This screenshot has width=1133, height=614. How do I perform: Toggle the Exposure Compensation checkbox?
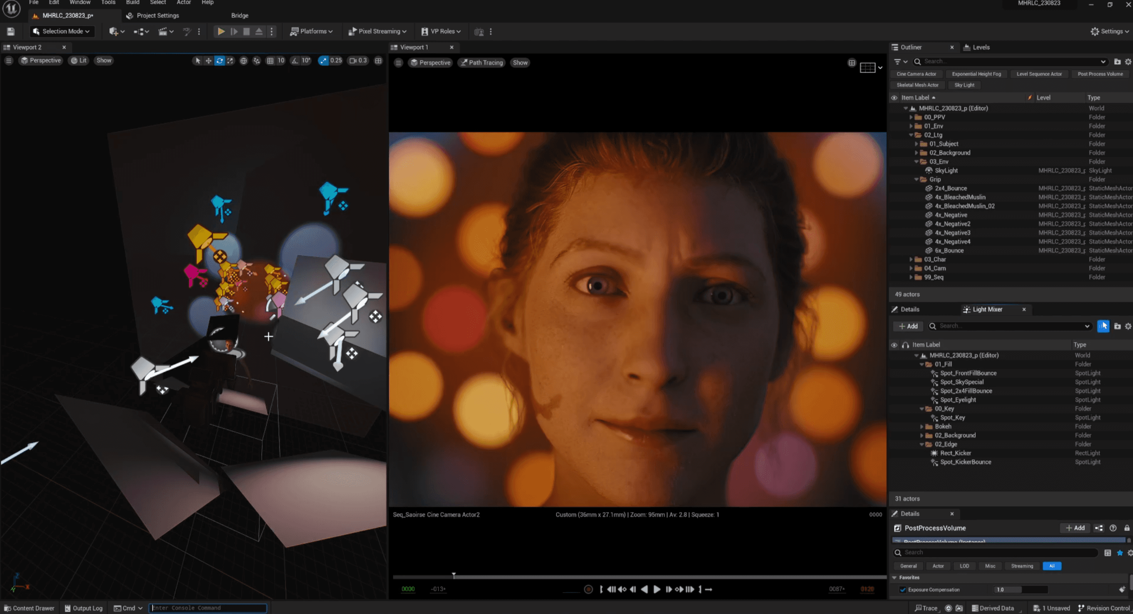(x=903, y=590)
